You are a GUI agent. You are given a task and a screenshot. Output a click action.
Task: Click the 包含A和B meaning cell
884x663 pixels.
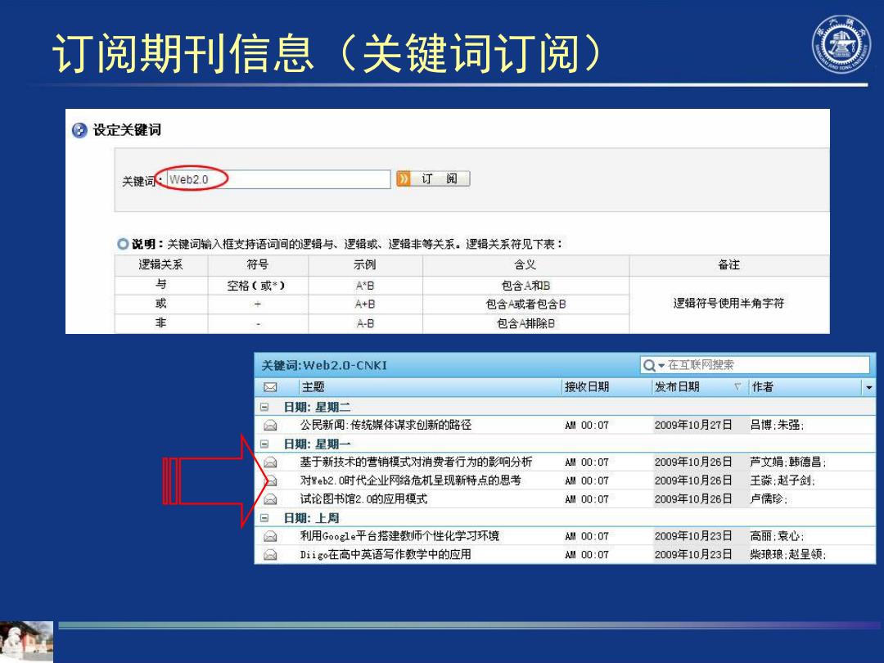(525, 286)
